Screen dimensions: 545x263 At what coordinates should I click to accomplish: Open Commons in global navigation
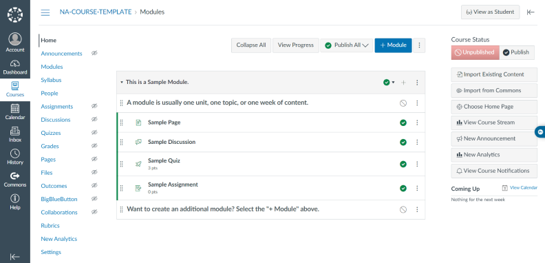click(15, 180)
